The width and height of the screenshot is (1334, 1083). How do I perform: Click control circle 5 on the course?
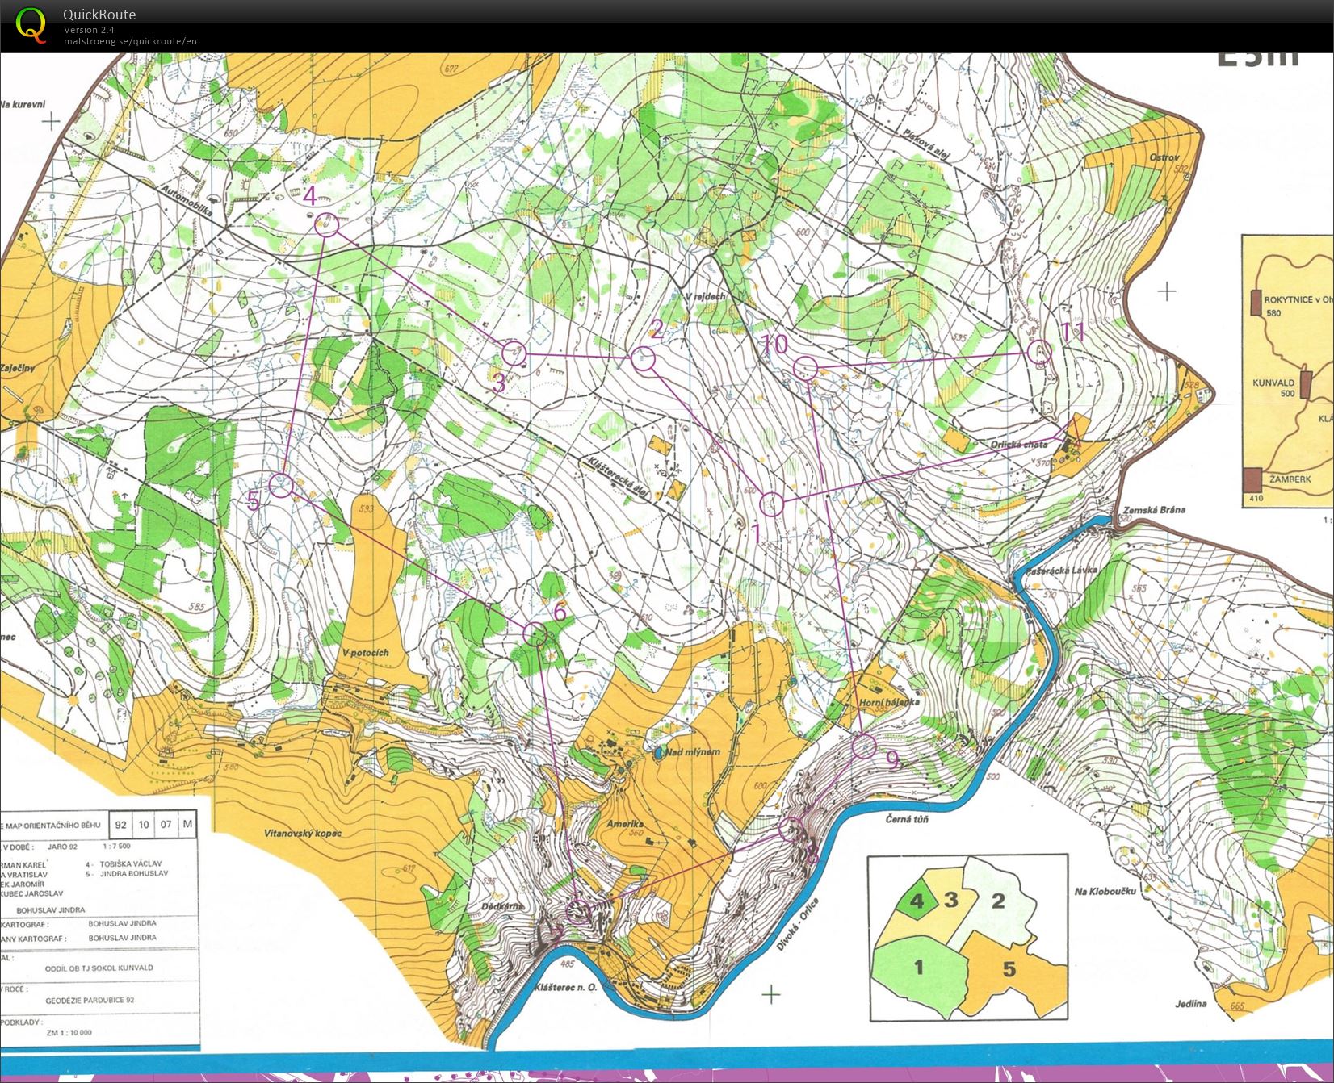point(280,486)
